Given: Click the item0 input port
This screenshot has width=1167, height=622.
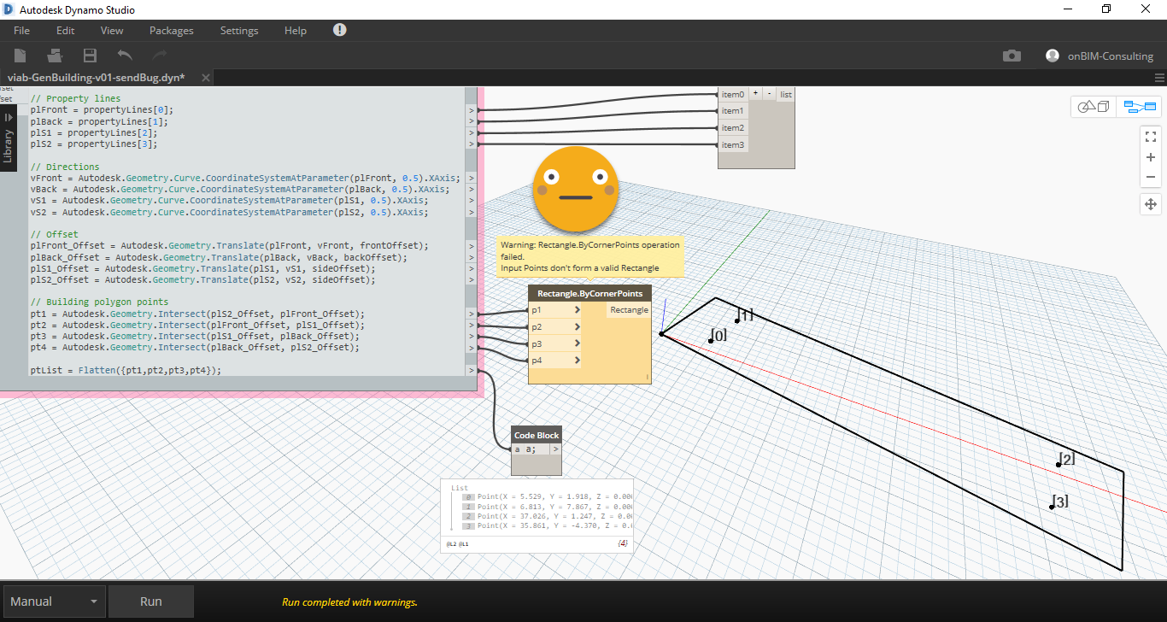Looking at the screenshot, I should pyautogui.click(x=732, y=94).
